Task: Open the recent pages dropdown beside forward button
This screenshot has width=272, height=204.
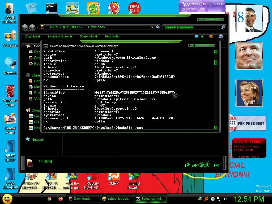Action: click(x=37, y=27)
